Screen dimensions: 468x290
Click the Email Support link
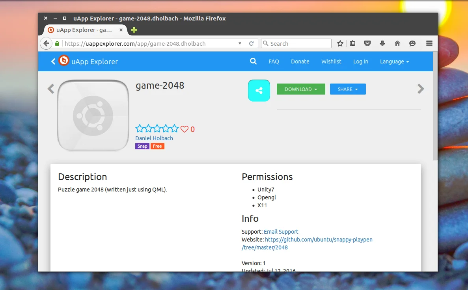(281, 232)
